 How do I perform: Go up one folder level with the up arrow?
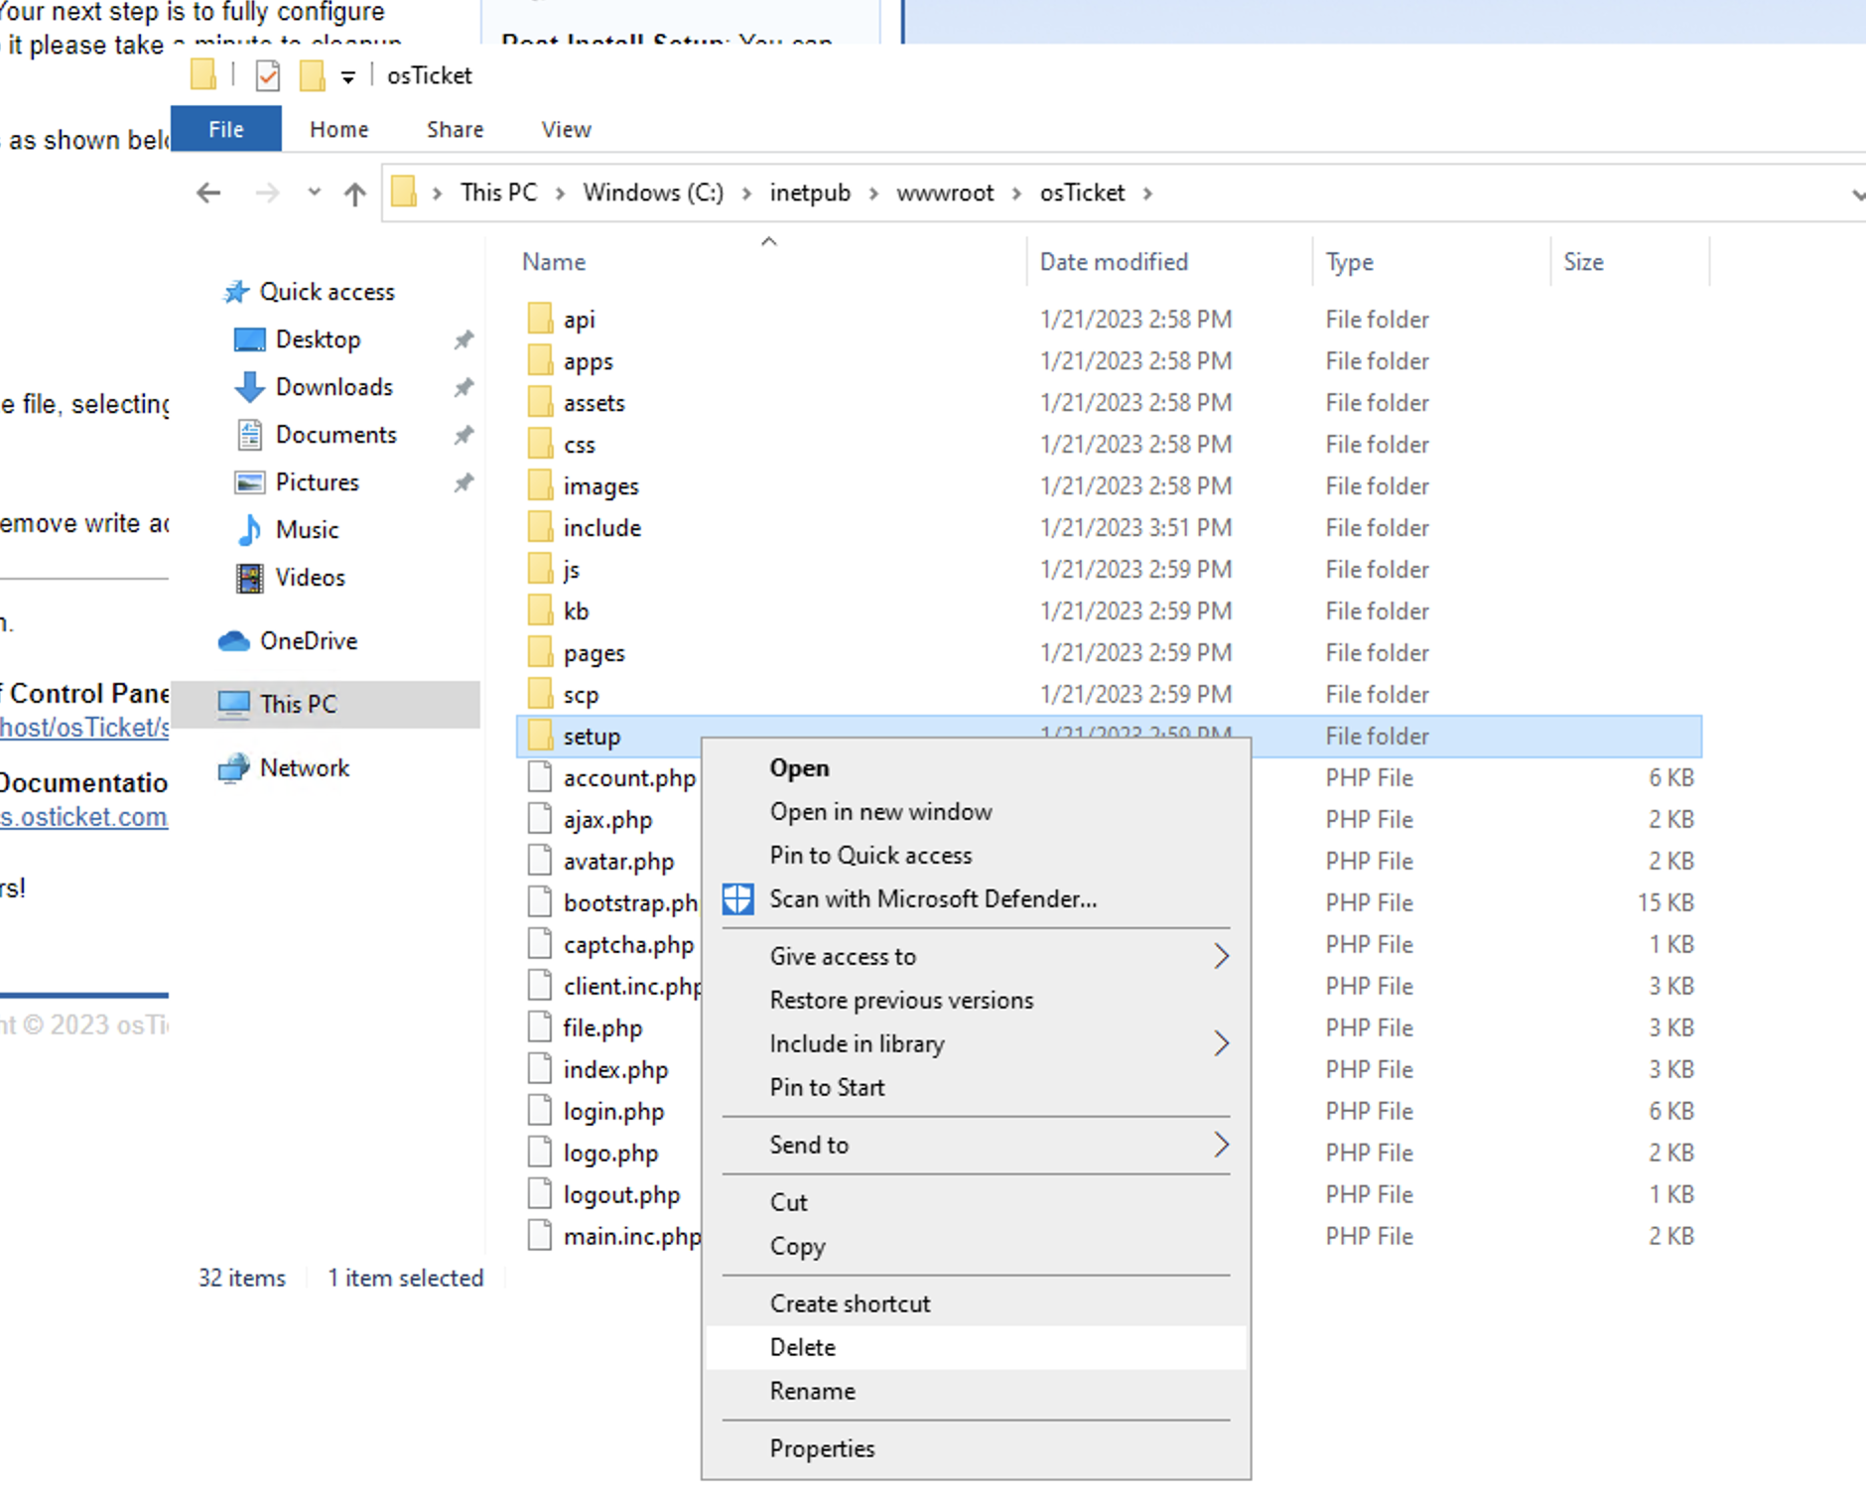tap(353, 193)
